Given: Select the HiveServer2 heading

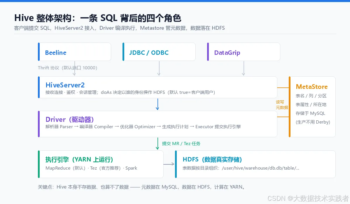Looking at the screenshot, I should point(65,85).
